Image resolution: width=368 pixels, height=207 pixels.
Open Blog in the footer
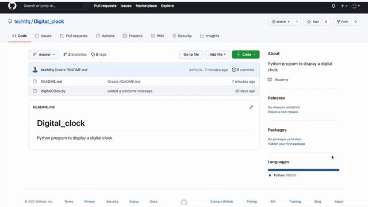[317, 202]
